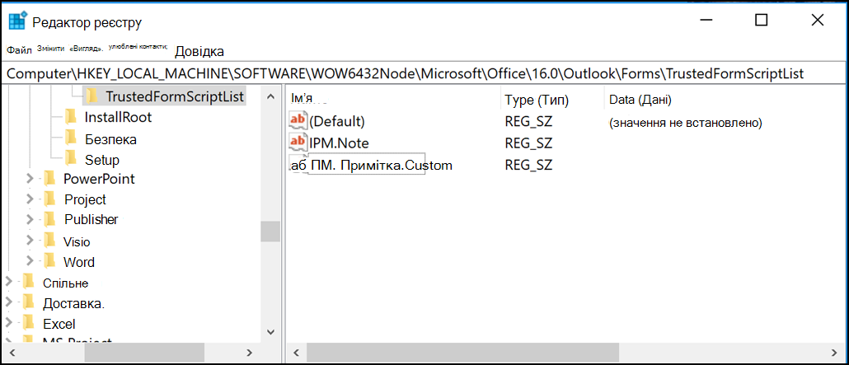Click the Word folder icon

point(49,261)
